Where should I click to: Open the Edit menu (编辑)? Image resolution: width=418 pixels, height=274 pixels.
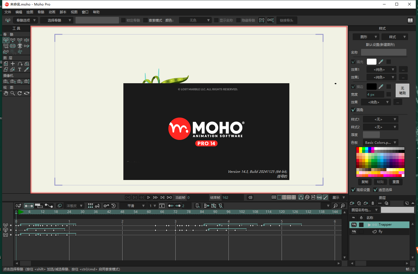pos(19,12)
